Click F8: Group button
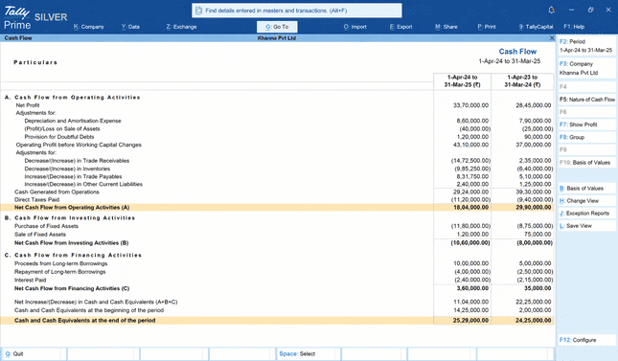Viewport: 618px width, 361px height. (587, 137)
